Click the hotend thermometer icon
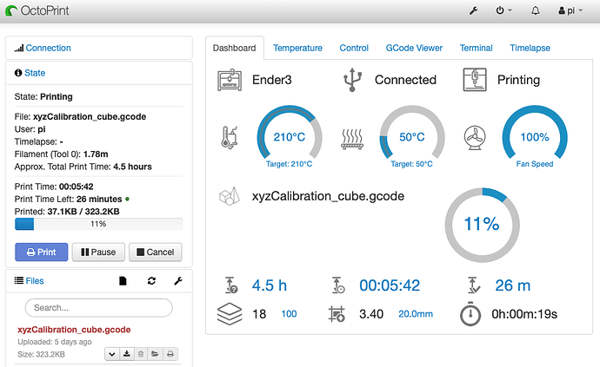 [230, 137]
